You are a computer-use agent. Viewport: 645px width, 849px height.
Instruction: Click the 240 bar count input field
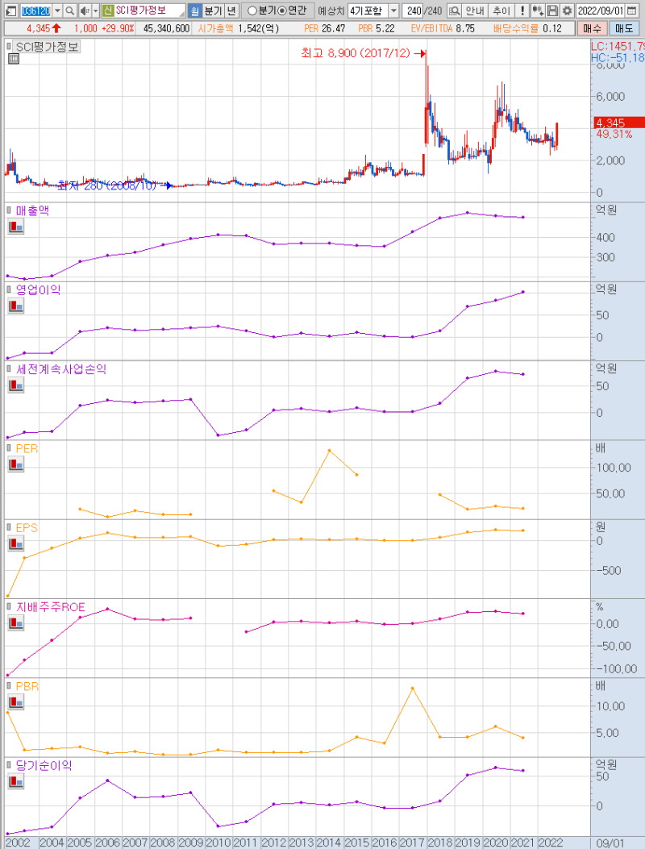(414, 10)
